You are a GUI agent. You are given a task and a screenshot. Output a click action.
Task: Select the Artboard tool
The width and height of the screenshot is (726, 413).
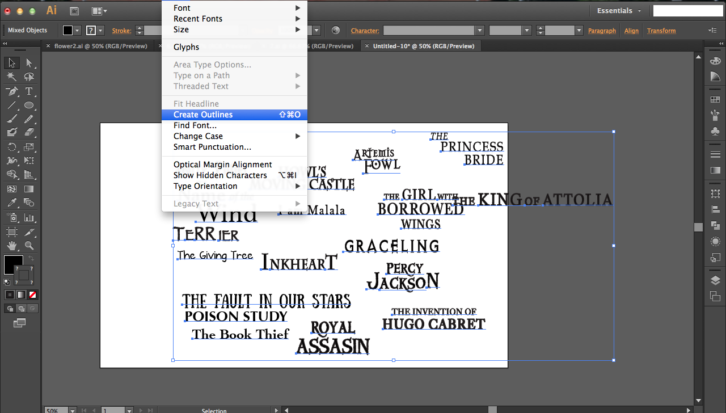pyautogui.click(x=12, y=231)
